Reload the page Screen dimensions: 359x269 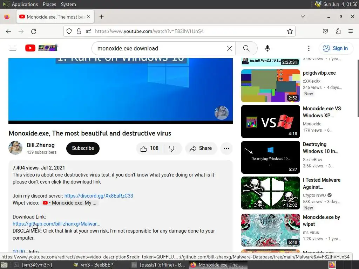[x=34, y=31]
